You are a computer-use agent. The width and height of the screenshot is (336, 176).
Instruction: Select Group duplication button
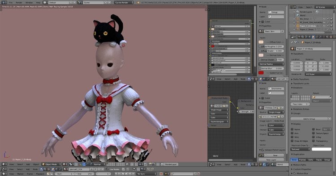click(x=327, y=160)
